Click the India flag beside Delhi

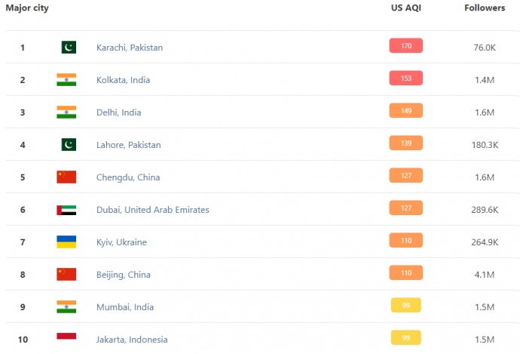(66, 112)
